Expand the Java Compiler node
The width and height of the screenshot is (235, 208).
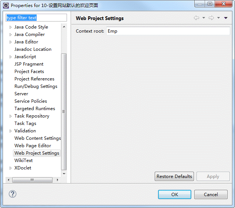coord(10,35)
